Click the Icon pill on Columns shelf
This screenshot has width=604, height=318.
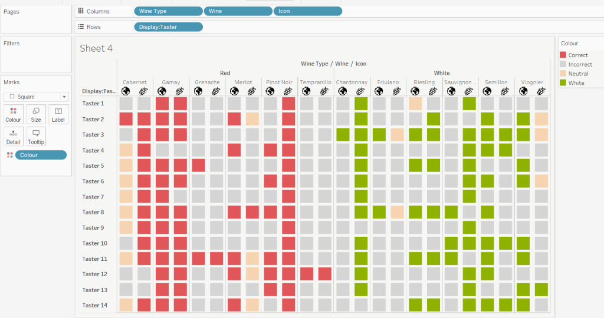coord(307,11)
